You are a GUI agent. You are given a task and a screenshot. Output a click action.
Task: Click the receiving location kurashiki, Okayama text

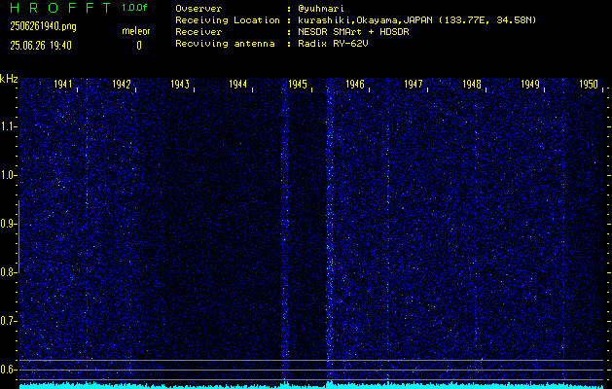[416, 20]
